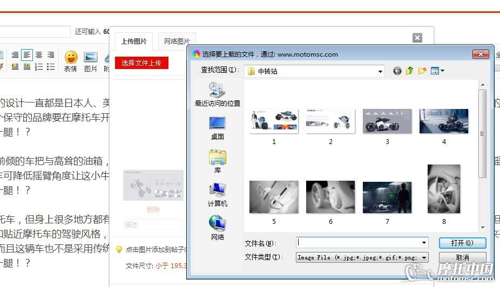The width and height of the screenshot is (500, 287).
Task: Select the 上传图片 tab
Action: (x=134, y=42)
